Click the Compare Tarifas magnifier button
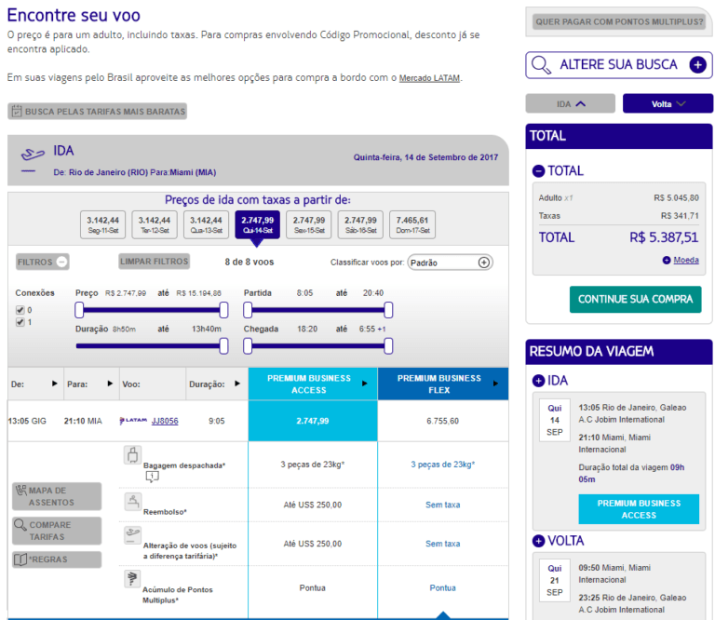 tap(56, 531)
